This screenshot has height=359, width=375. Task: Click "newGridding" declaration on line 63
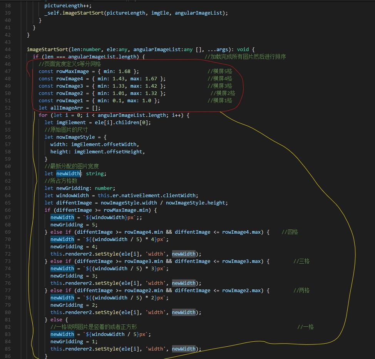point(72,188)
